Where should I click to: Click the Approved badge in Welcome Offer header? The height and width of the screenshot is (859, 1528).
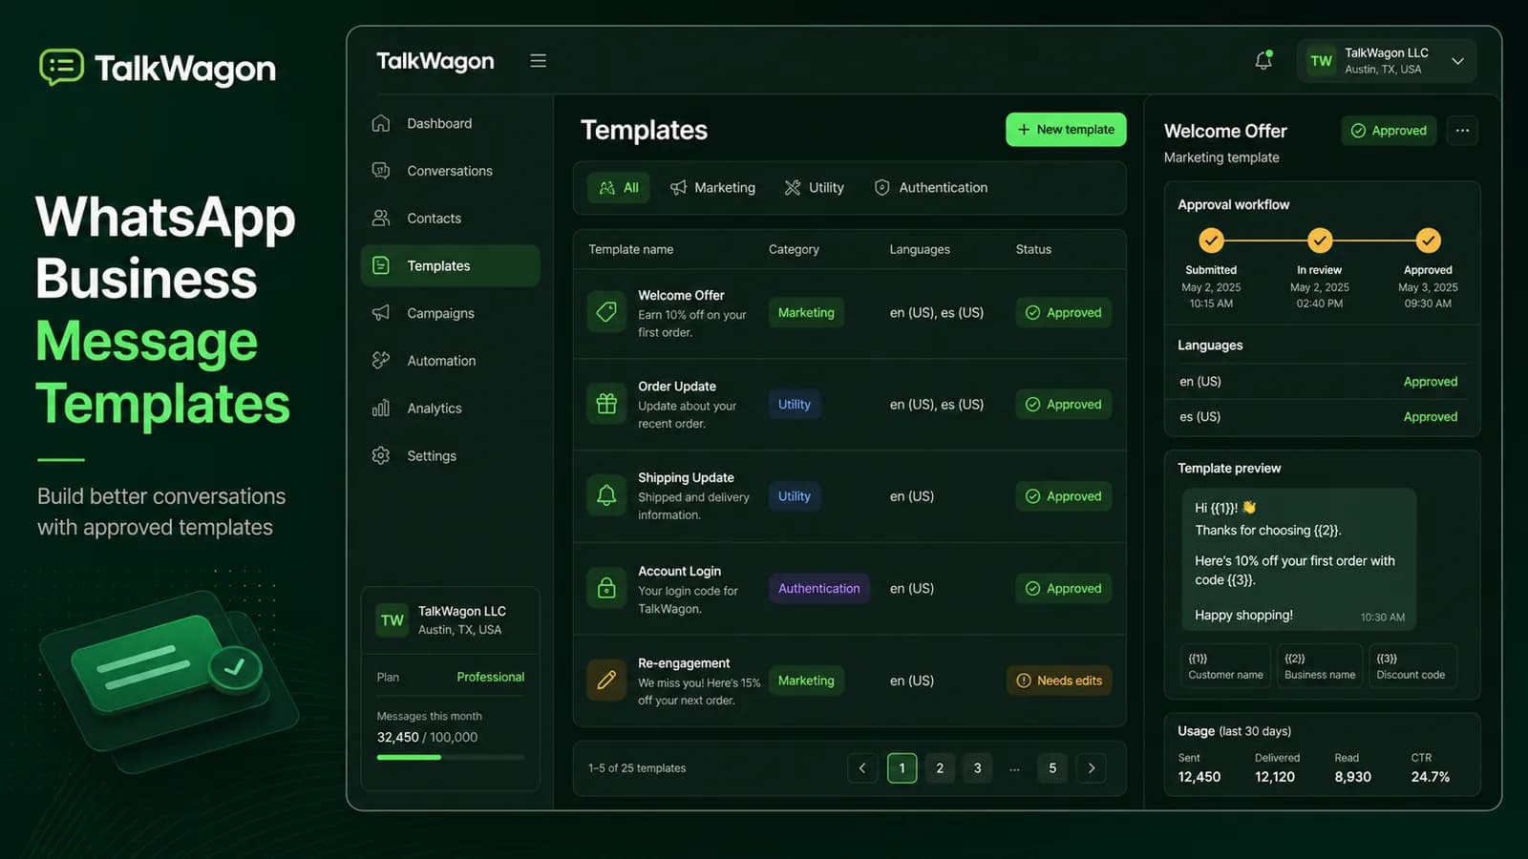1390,131
